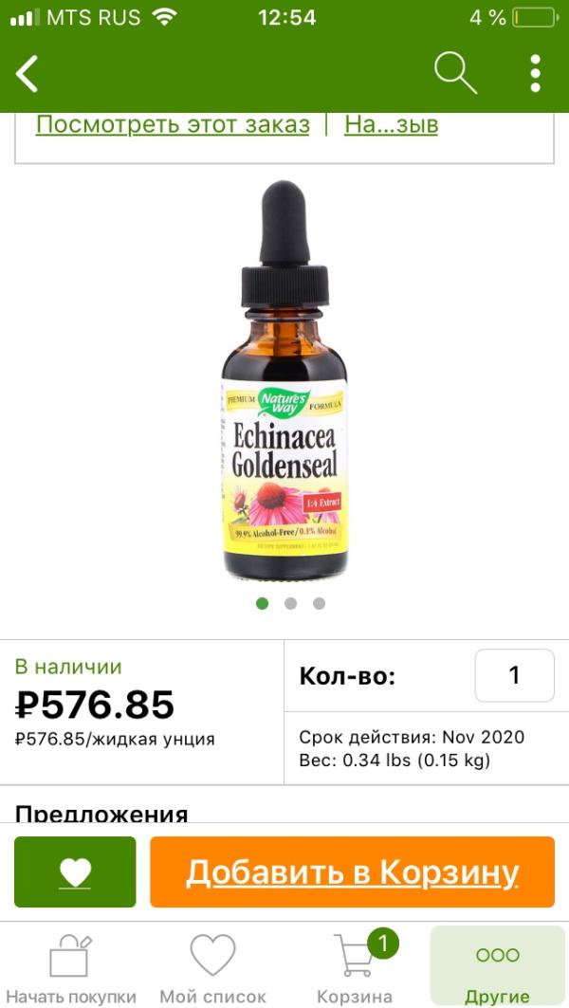The width and height of the screenshot is (569, 1008).
Task: Tap the cart badge showing 1
Action: [382, 944]
